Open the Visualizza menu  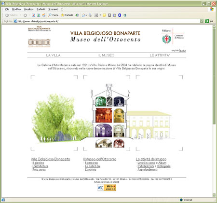pyautogui.click(x=28, y=9)
